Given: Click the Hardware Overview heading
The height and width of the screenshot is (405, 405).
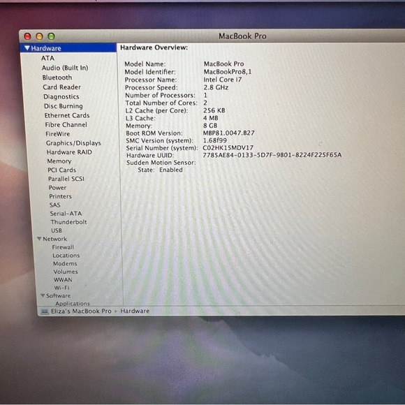Looking at the screenshot, I should pos(154,47).
